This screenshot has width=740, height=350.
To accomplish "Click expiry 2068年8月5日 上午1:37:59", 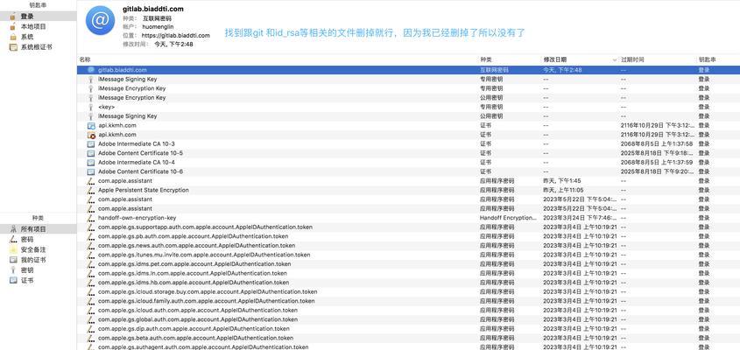I will point(657,162).
